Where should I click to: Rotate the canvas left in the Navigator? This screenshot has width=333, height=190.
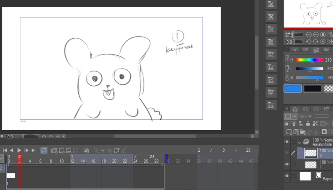click(x=308, y=42)
